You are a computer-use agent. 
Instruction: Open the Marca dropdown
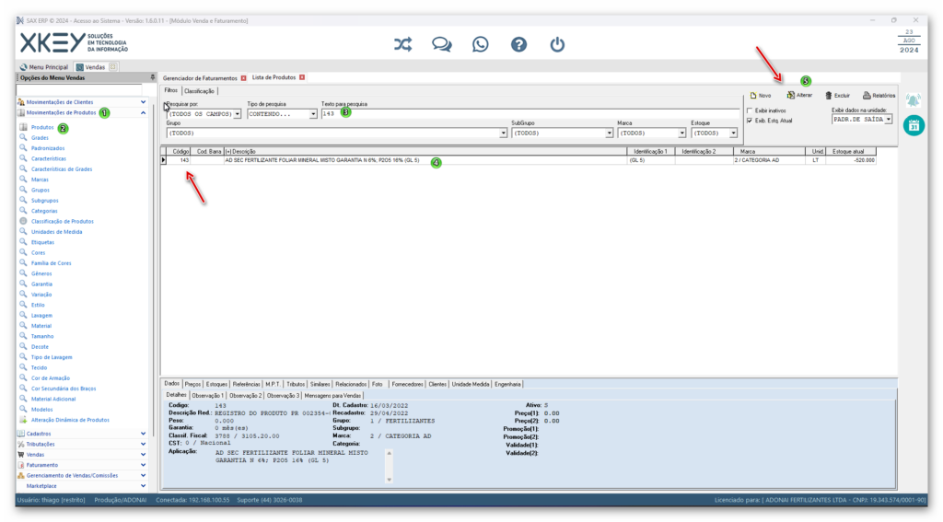681,133
